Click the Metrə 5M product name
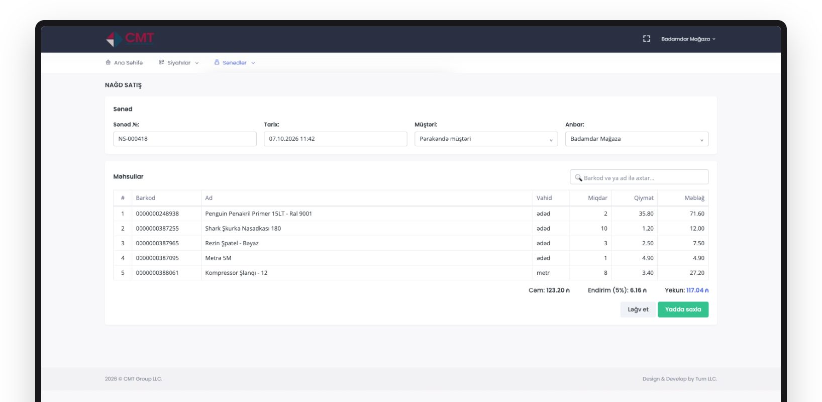822x402 pixels. coord(218,258)
